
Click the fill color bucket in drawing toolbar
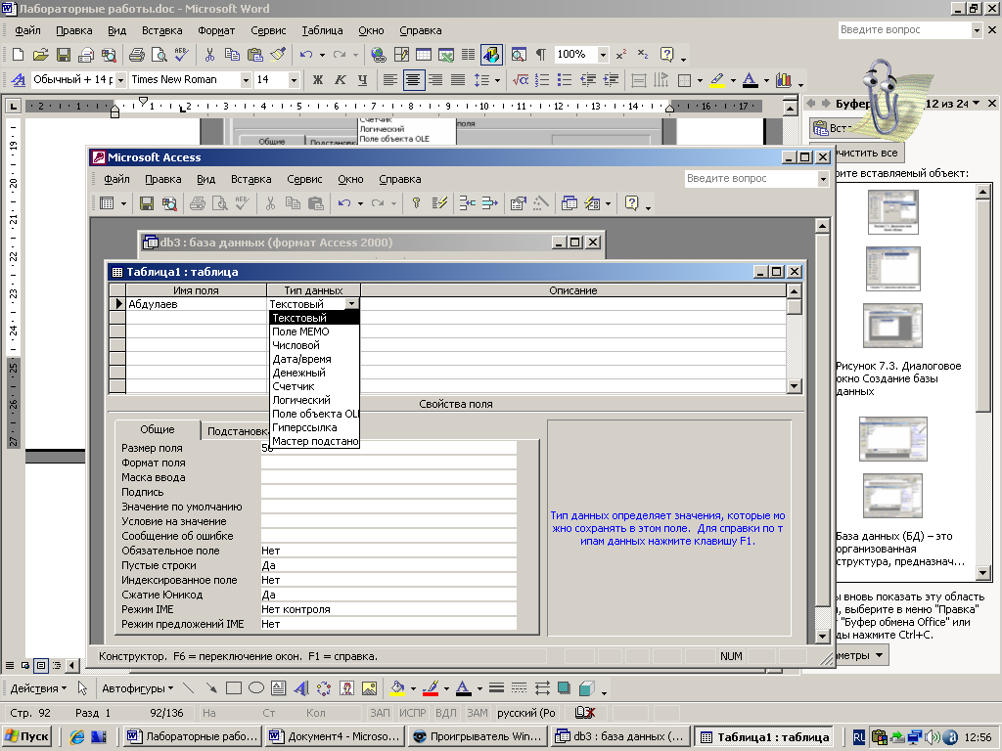coord(397,688)
